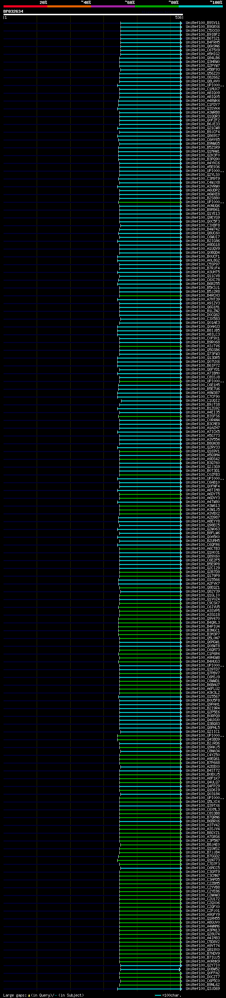
Task: Select hit UniRef100_Q21CW8
Action: 202,128
